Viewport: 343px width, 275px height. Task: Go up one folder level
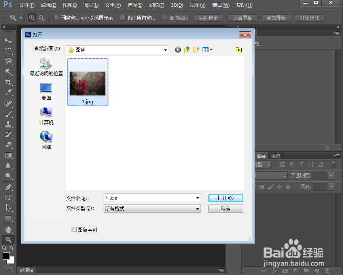pos(187,50)
